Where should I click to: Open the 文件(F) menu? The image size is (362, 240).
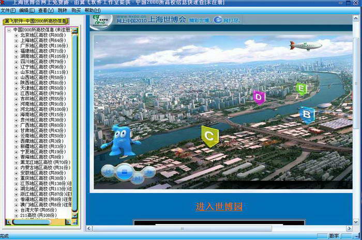[8, 10]
